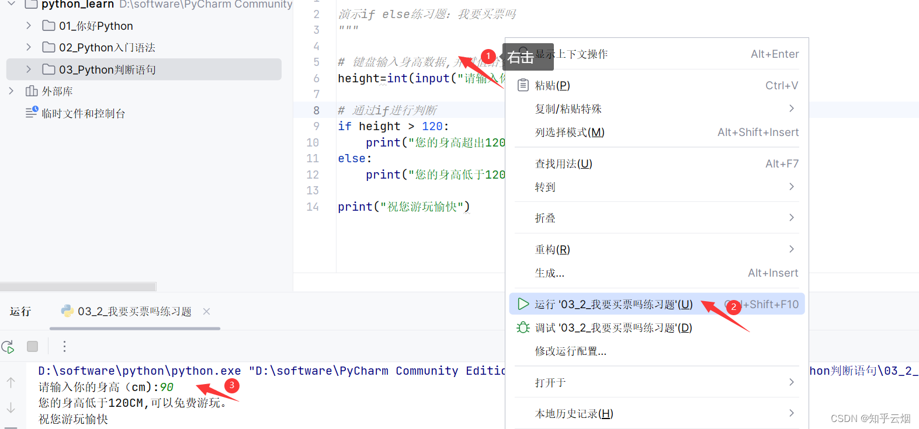Viewport: 919px width, 429px height.
Task: Collapse the python_learn project root
Action: point(11,4)
